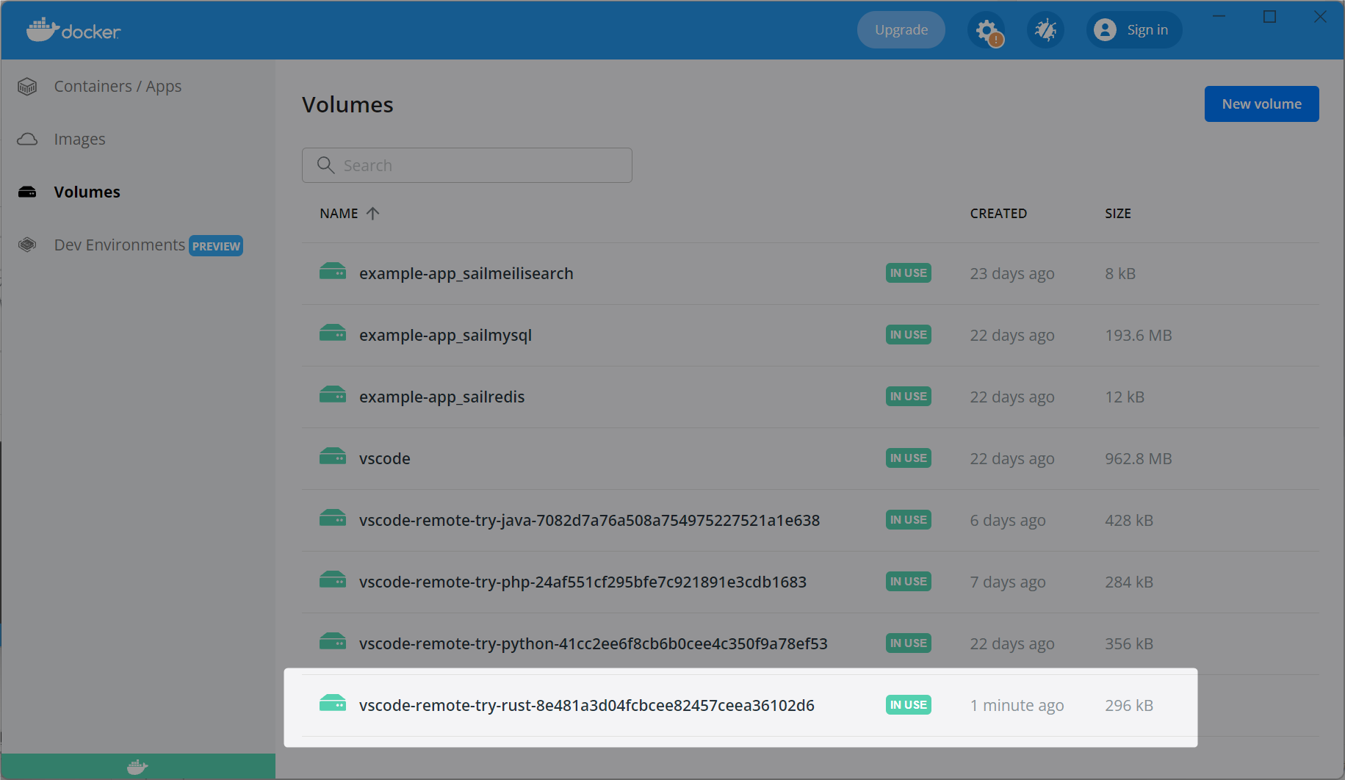Open vscode-remote-try-java volume
The height and width of the screenshot is (780, 1345).
(590, 521)
